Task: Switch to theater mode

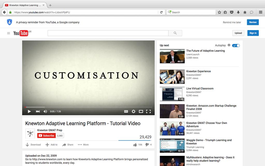Action: (x=141, y=111)
